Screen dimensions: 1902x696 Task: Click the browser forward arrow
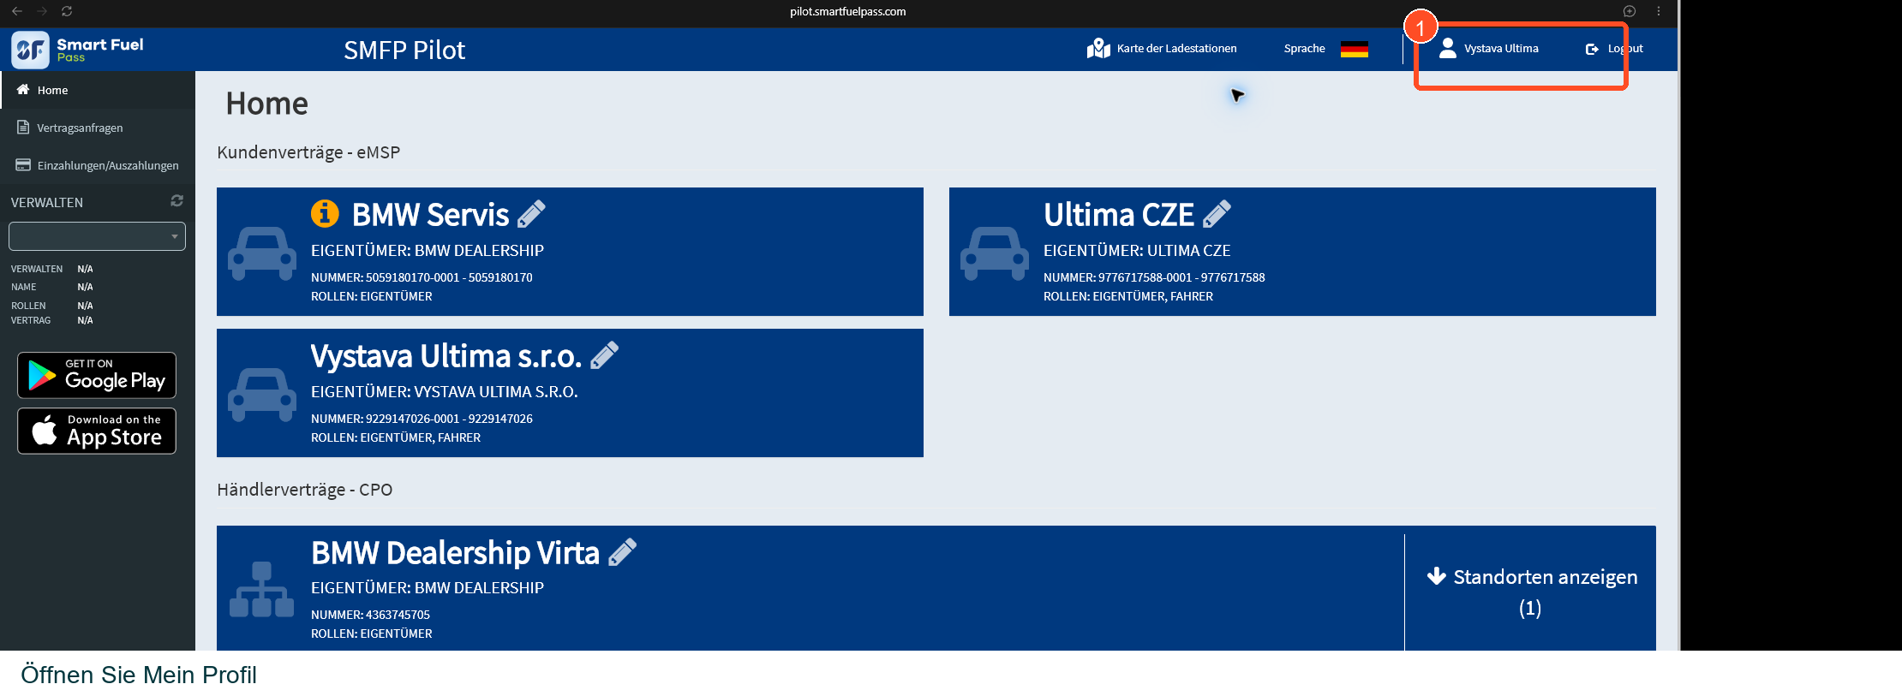coord(42,11)
